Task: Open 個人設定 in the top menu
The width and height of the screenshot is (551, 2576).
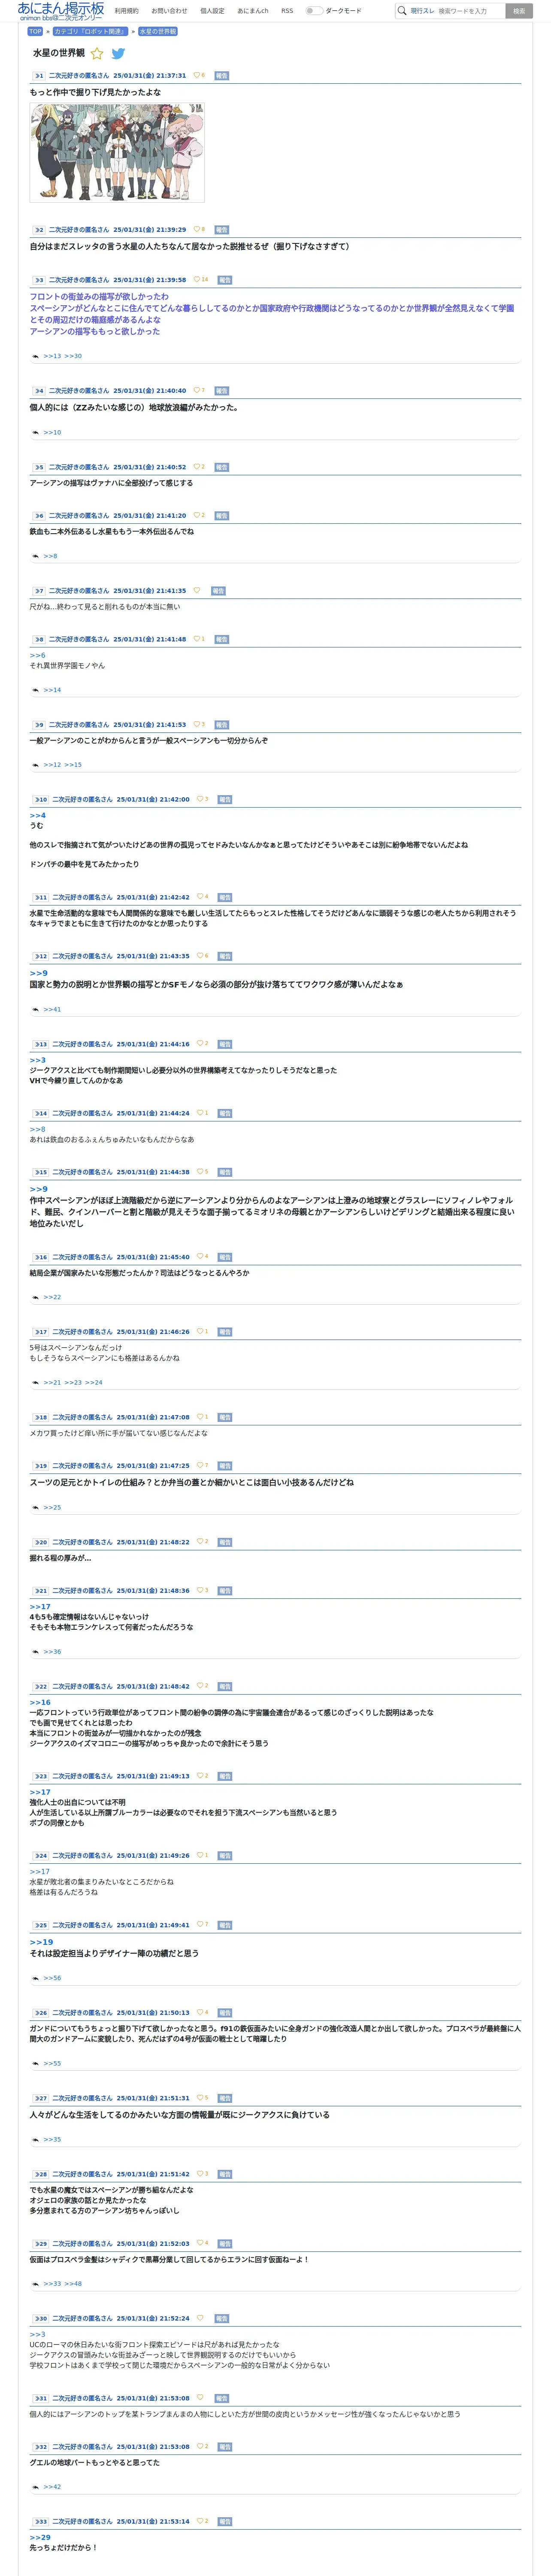Action: tap(212, 11)
